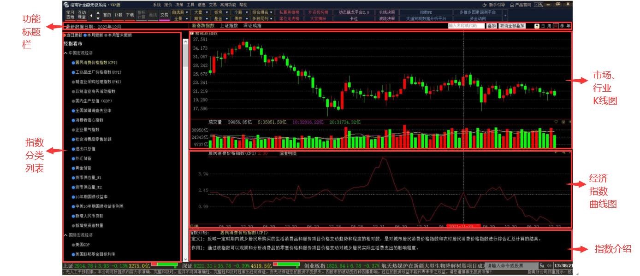Switch chart period to 日
The height and width of the screenshot is (276, 640).
(x=543, y=26)
